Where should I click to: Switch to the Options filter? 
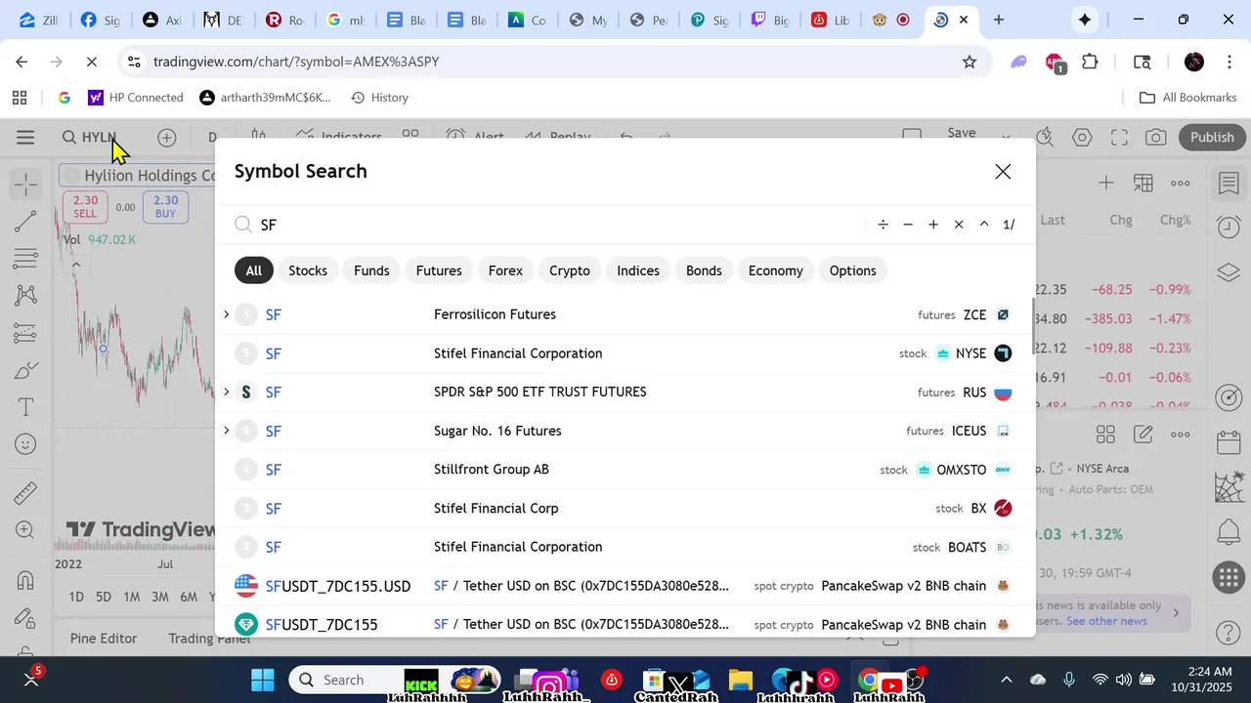tap(853, 270)
